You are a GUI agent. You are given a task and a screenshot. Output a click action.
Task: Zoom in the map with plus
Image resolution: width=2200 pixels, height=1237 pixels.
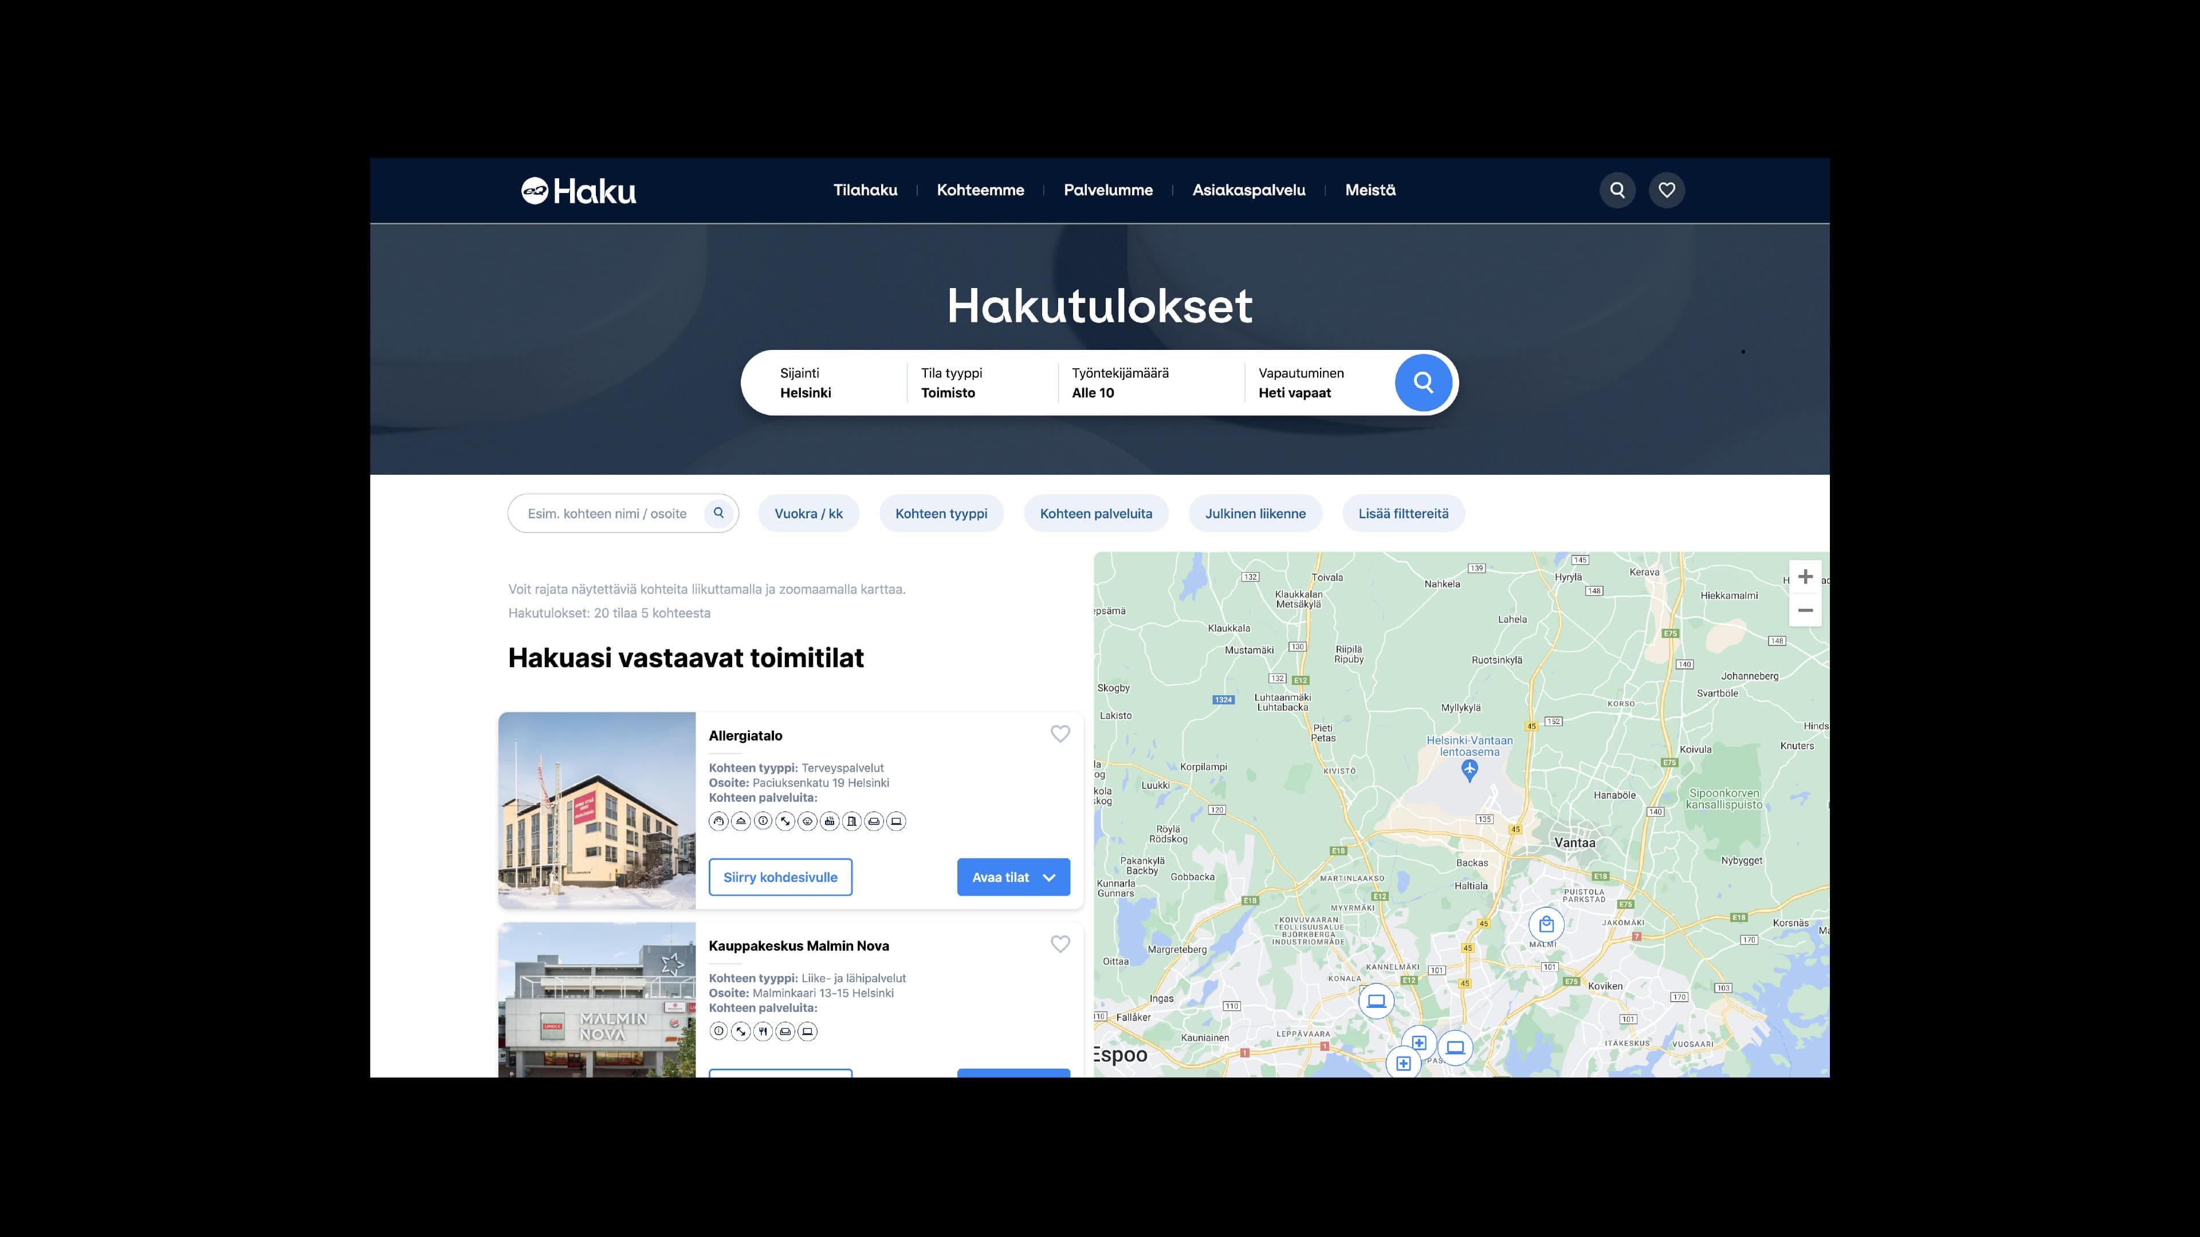[x=1805, y=577]
